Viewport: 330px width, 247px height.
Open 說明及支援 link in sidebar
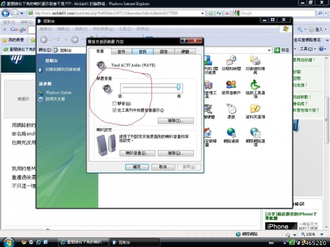[x=55, y=99]
